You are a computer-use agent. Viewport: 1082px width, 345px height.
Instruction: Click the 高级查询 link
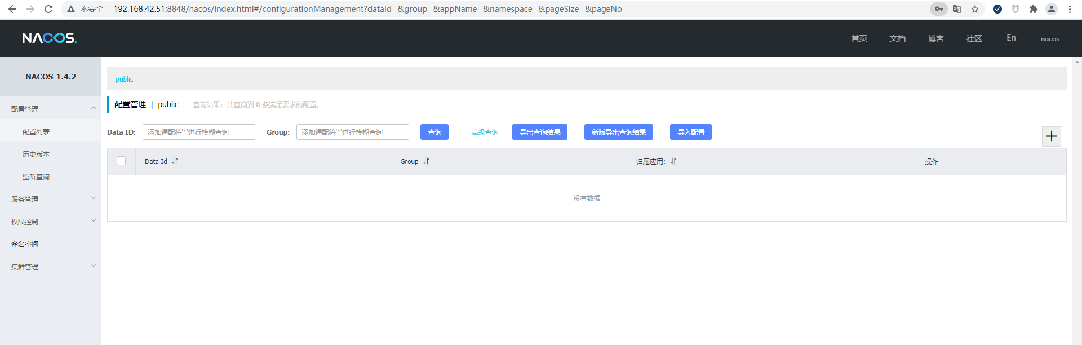[485, 132]
